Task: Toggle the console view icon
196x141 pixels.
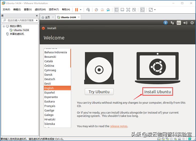Action: point(142,10)
